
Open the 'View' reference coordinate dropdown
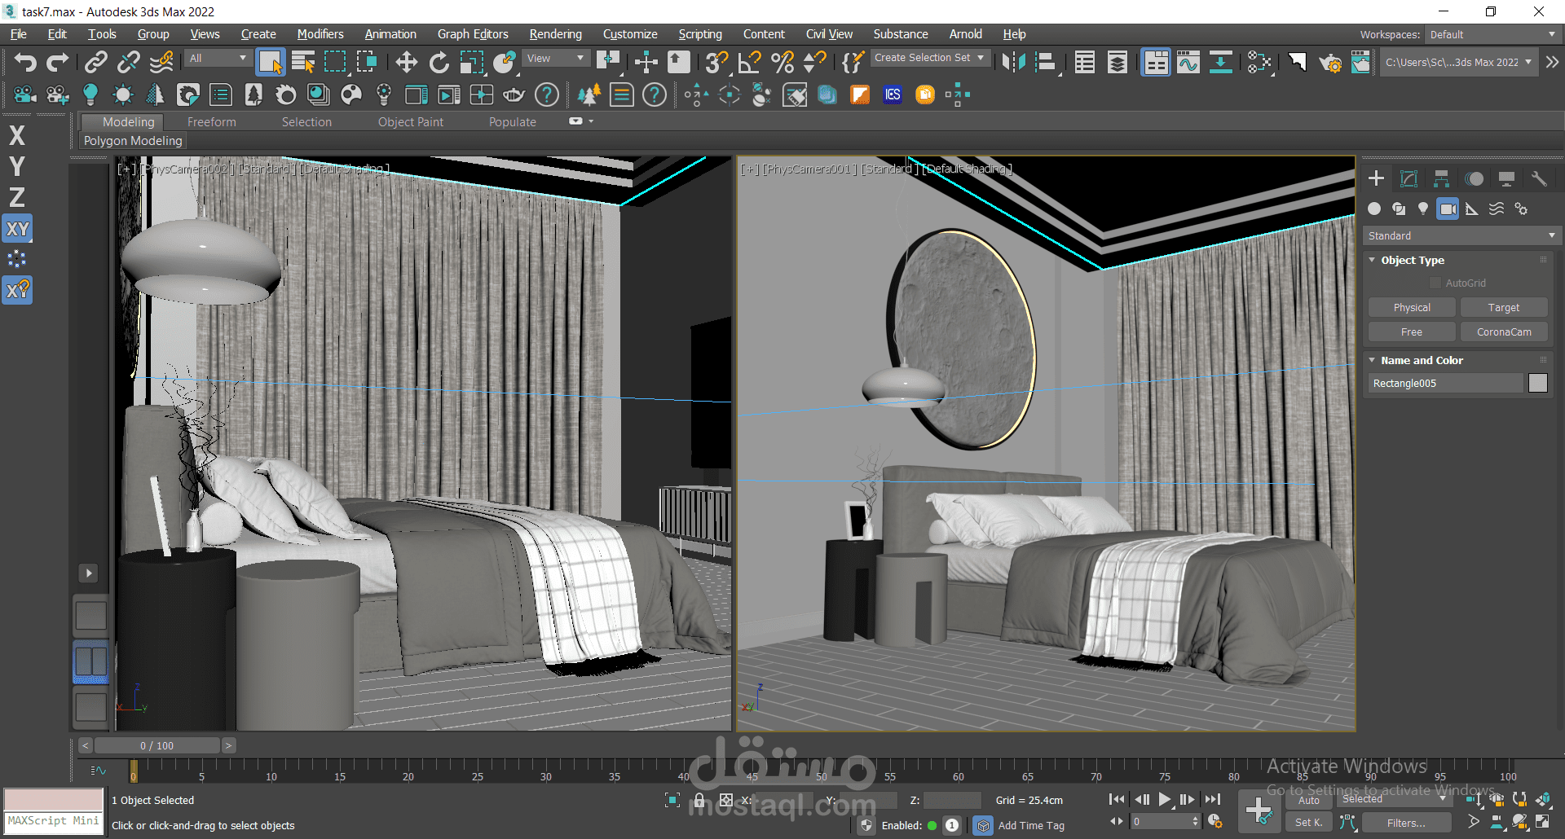tap(556, 59)
